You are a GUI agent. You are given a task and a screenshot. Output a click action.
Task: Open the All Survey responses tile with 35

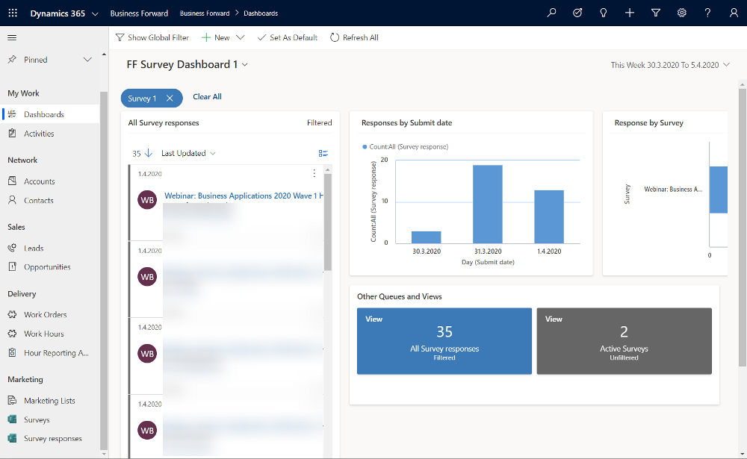pyautogui.click(x=444, y=341)
